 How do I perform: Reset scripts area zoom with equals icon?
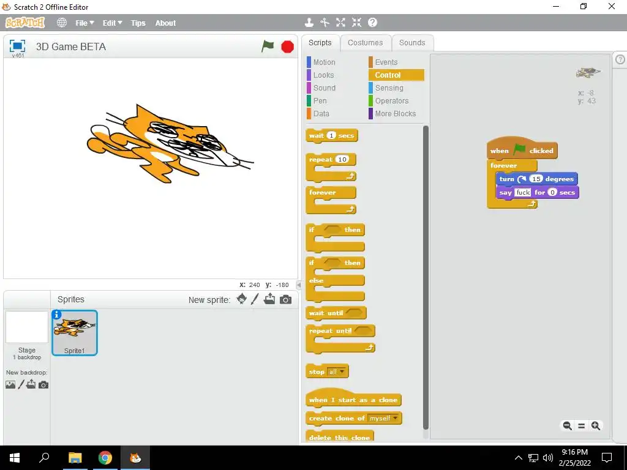tap(582, 426)
